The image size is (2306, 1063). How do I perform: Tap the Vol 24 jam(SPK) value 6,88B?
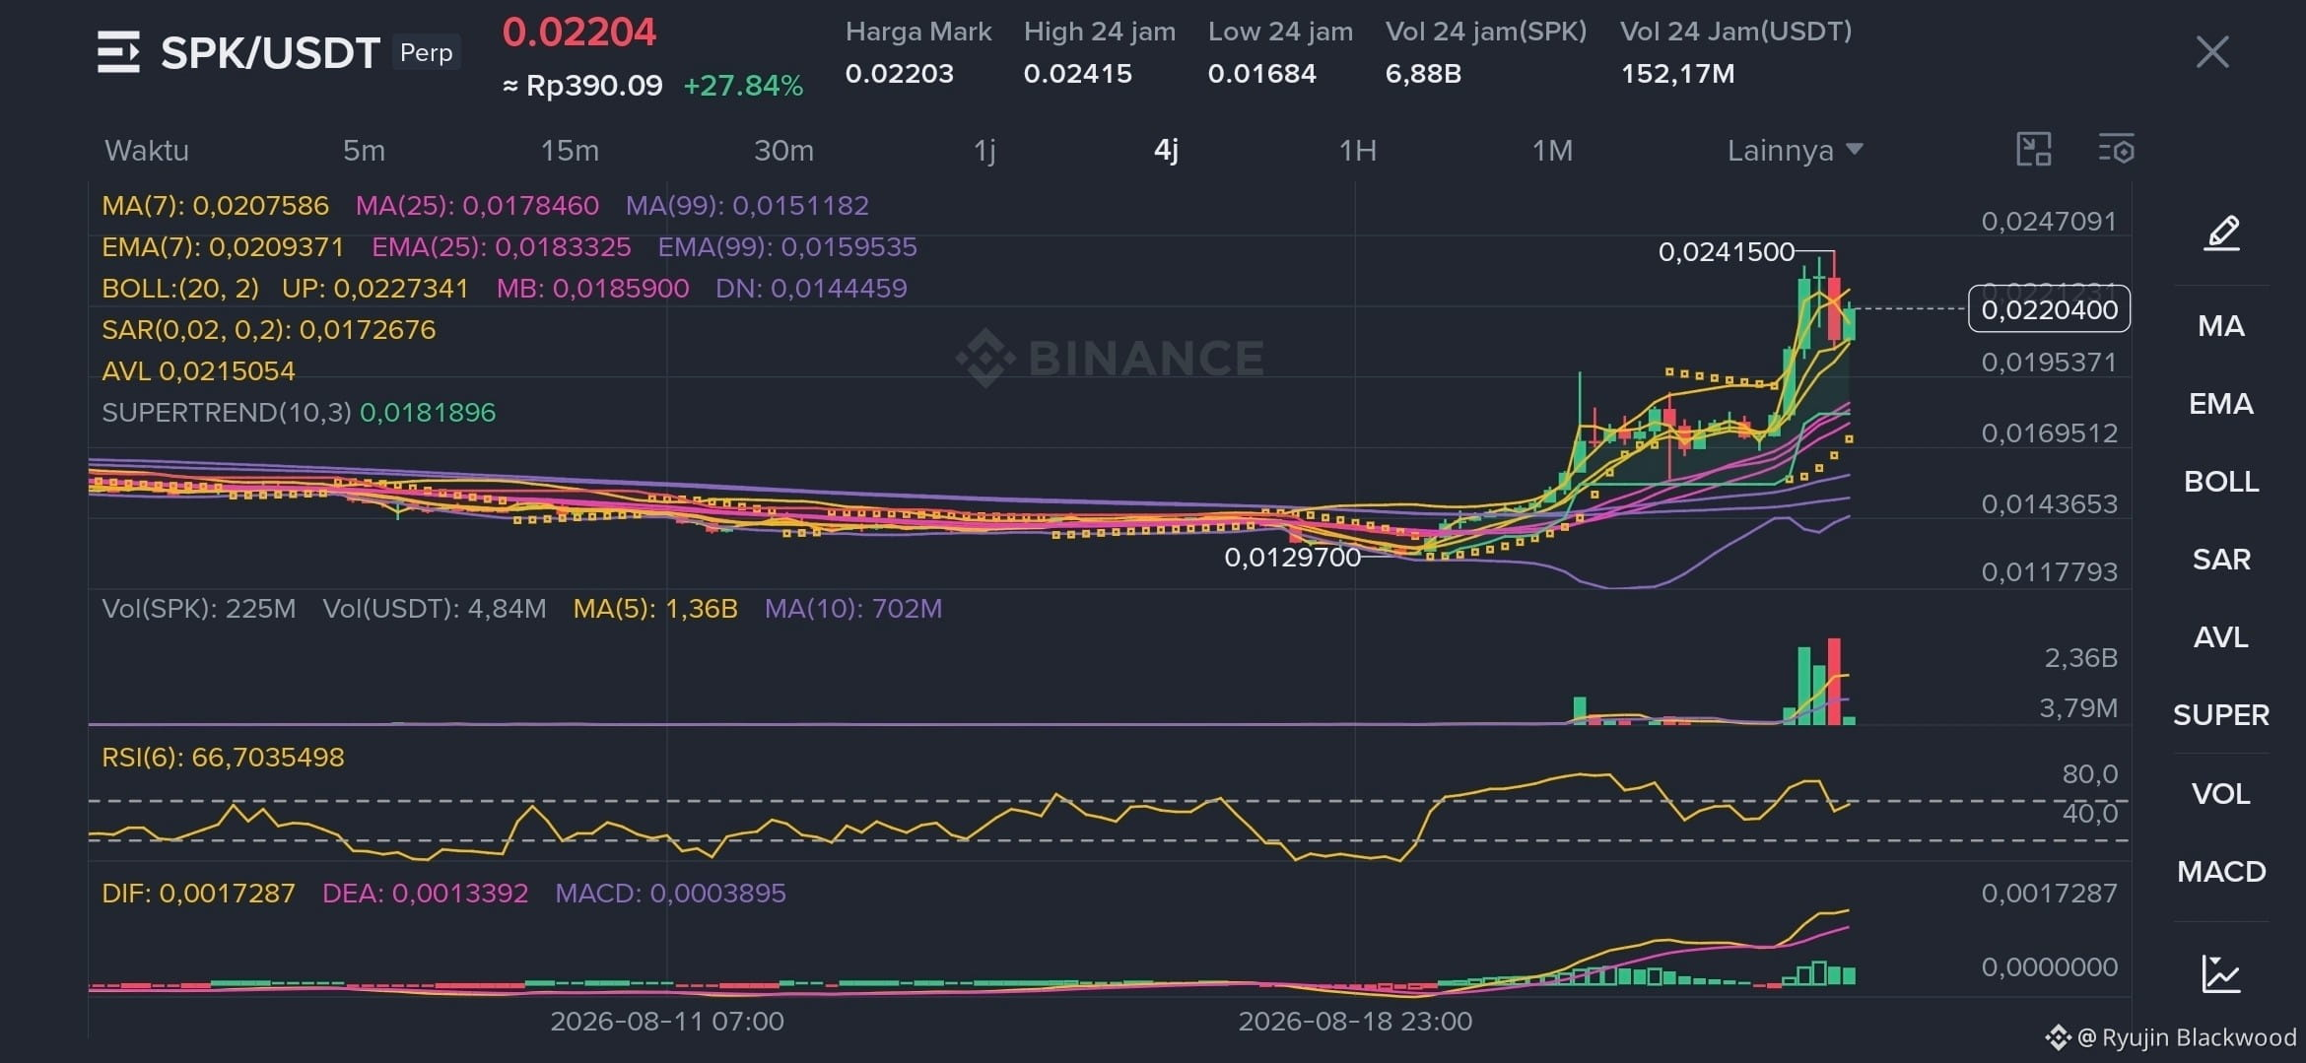[x=1423, y=74]
